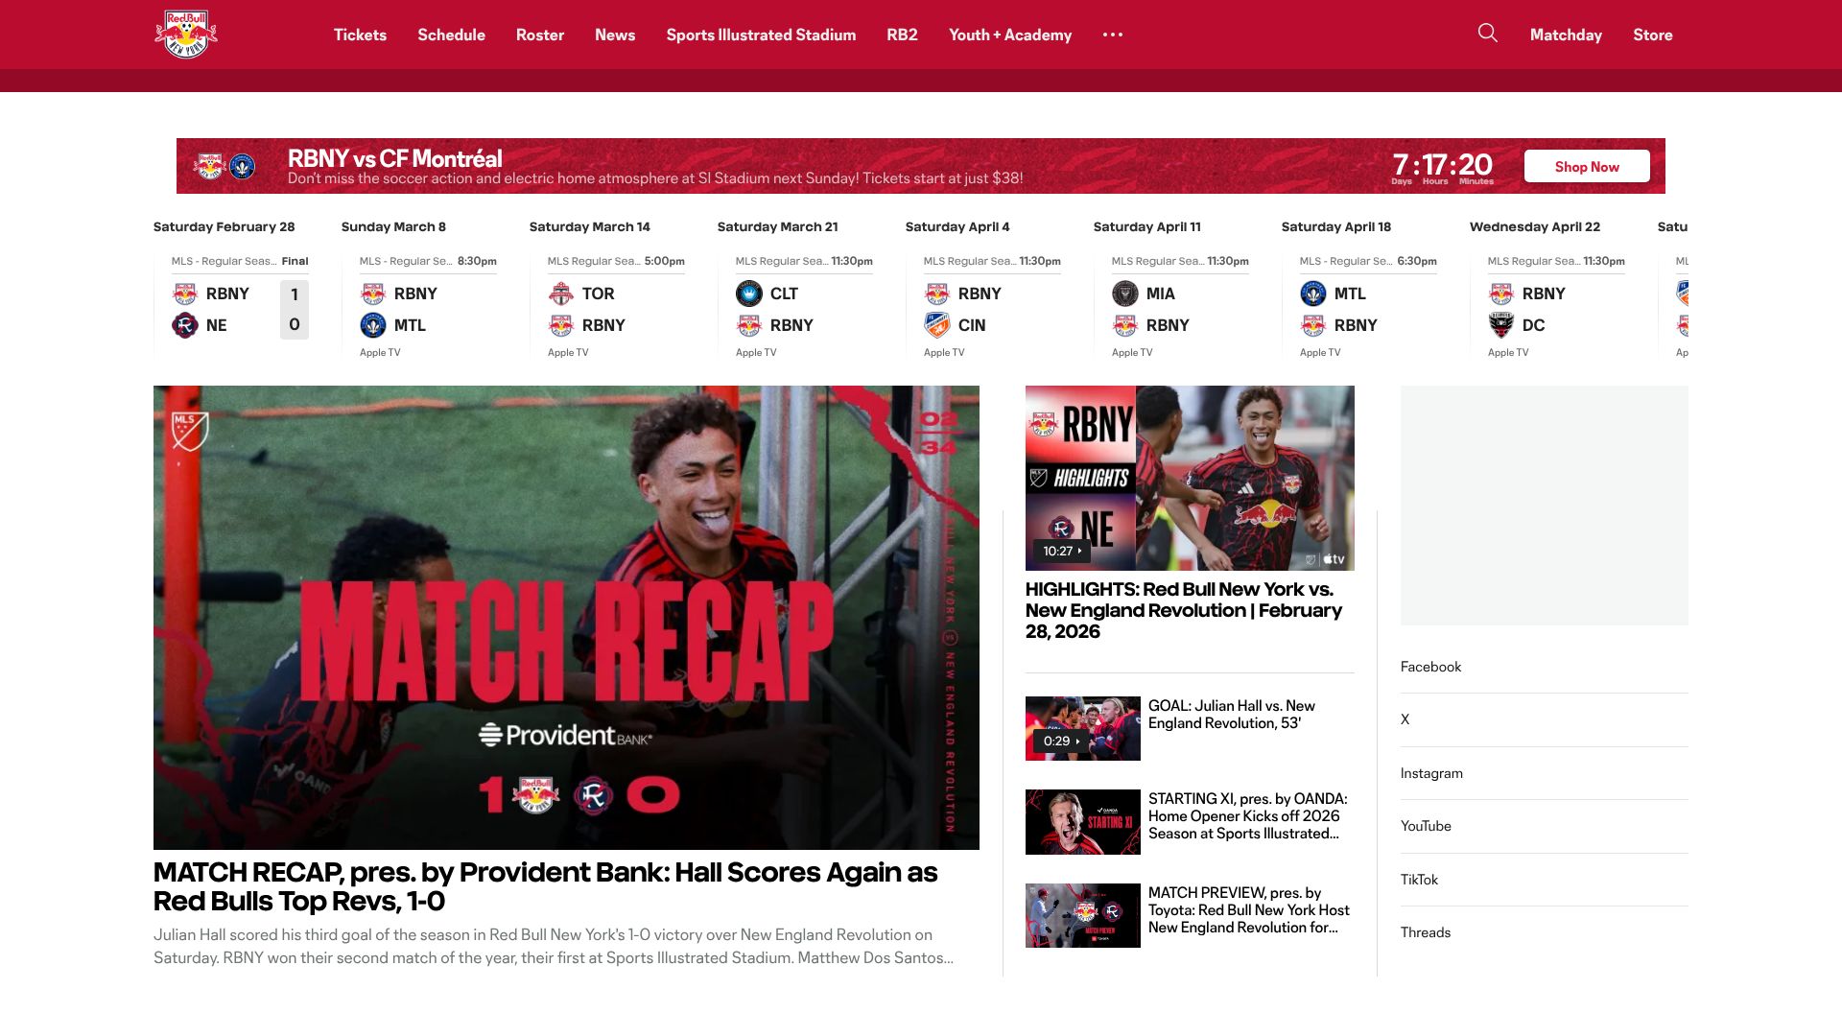Click the FC Cincinnati crest icon
The width and height of the screenshot is (1842, 1036).
937,325
